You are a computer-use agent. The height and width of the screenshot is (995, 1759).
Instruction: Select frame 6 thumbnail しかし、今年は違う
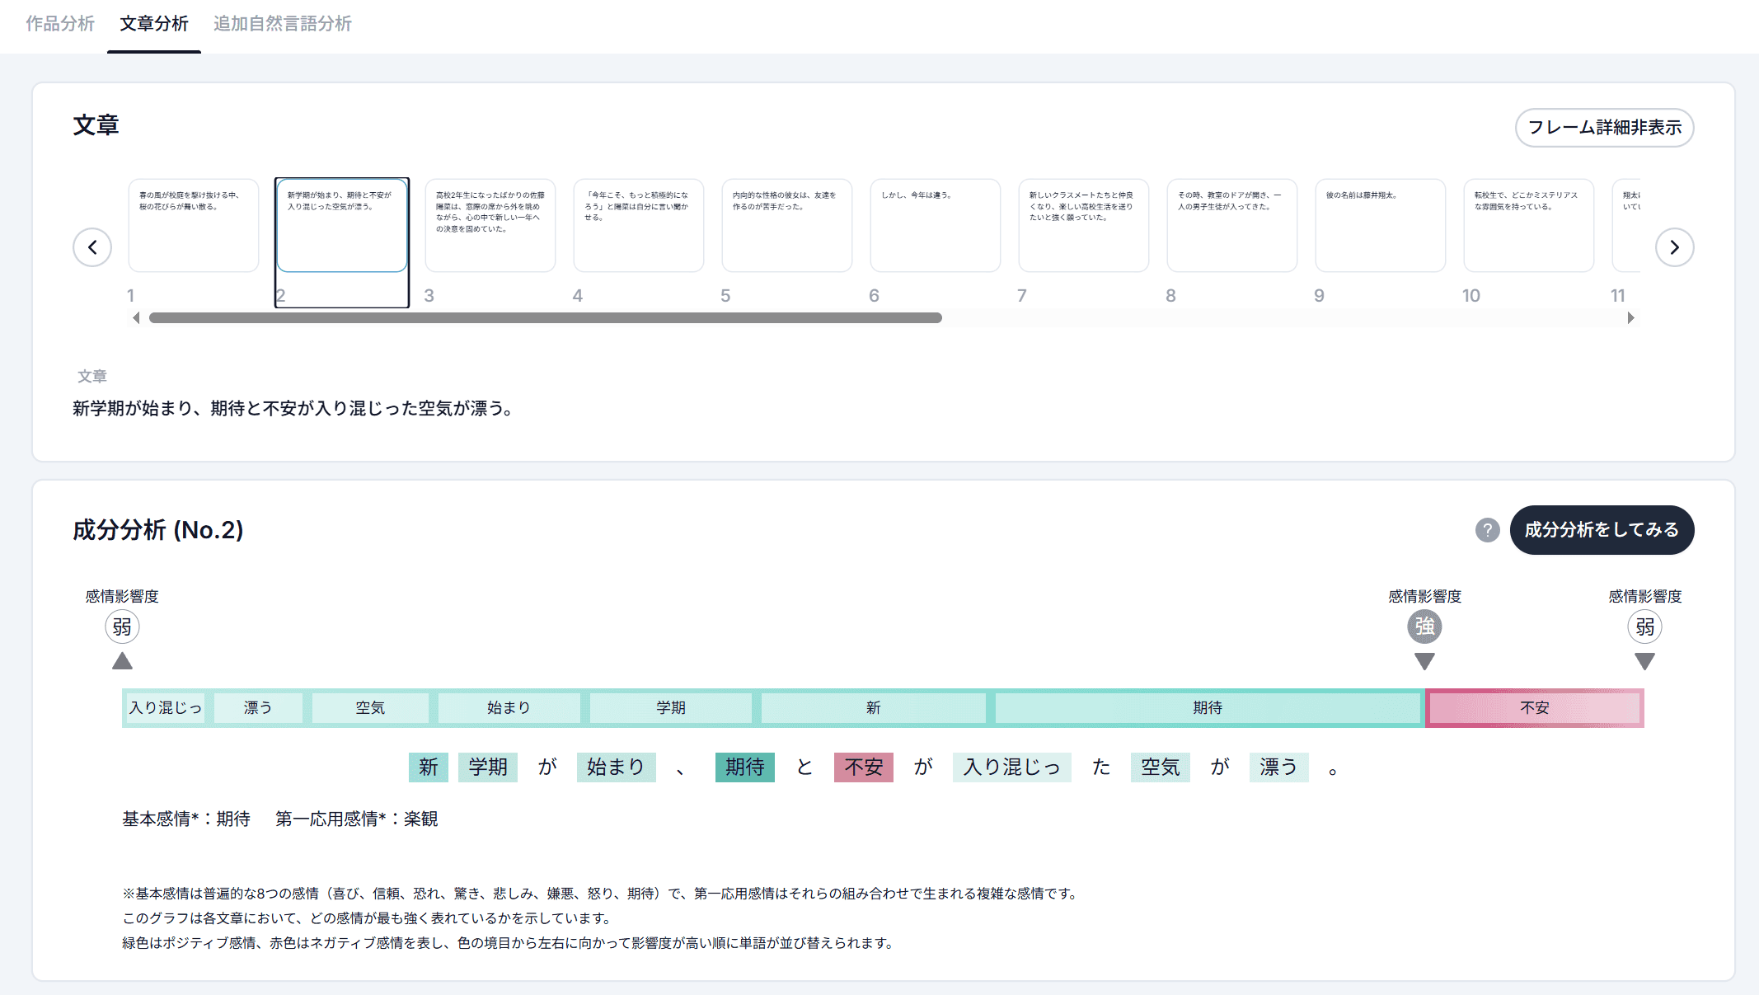click(x=936, y=226)
